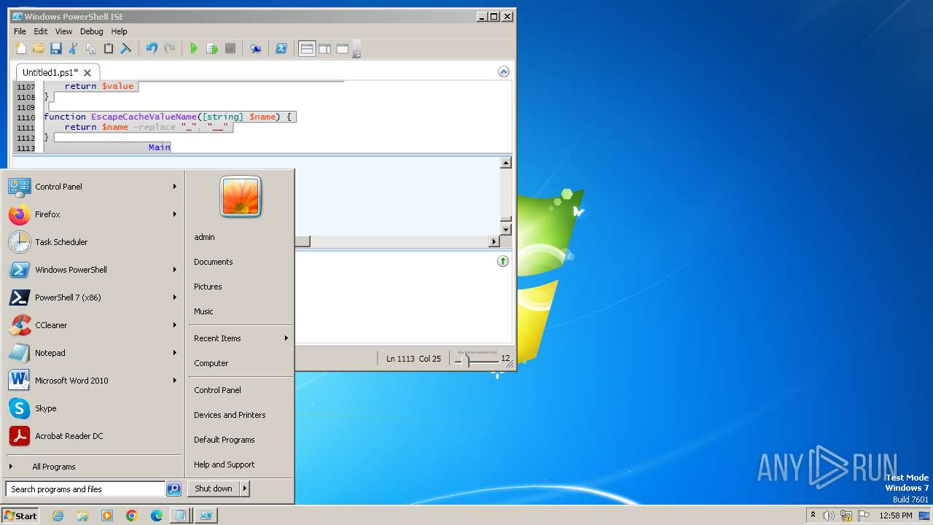933x525 pixels.
Task: Open the Shut down options arrow
Action: (245, 489)
